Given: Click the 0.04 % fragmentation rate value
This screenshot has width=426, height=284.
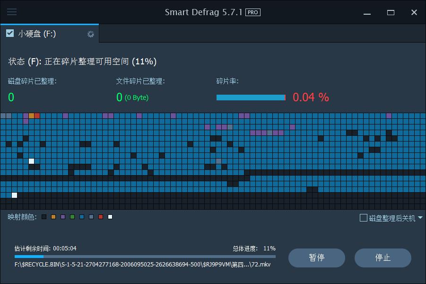Looking at the screenshot, I should [311, 97].
